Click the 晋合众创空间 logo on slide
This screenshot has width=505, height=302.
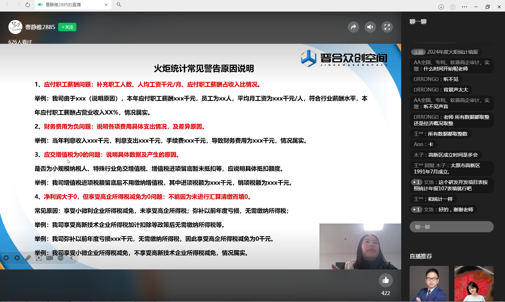(x=344, y=58)
